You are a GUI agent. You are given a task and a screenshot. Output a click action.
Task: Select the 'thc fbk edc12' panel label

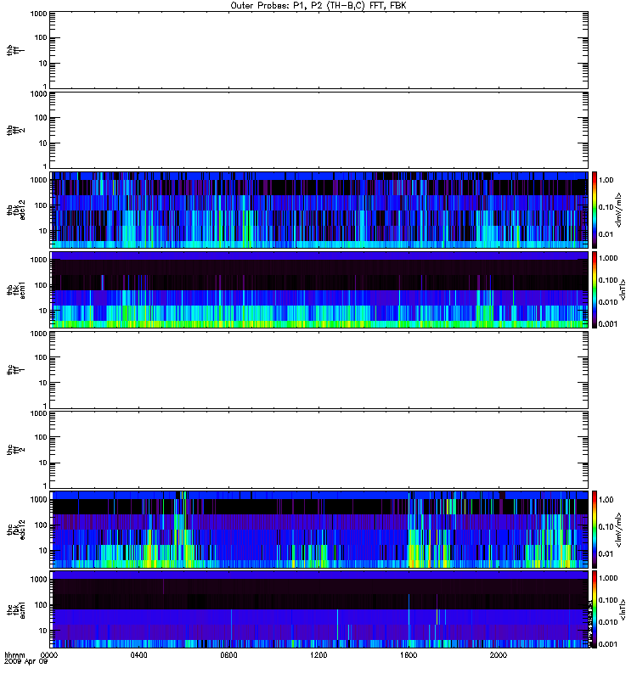pyautogui.click(x=15, y=530)
